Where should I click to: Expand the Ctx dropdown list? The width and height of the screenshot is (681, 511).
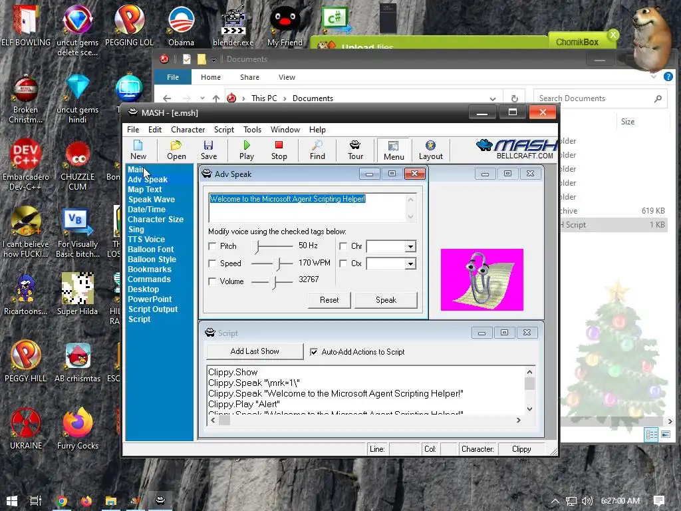click(410, 263)
